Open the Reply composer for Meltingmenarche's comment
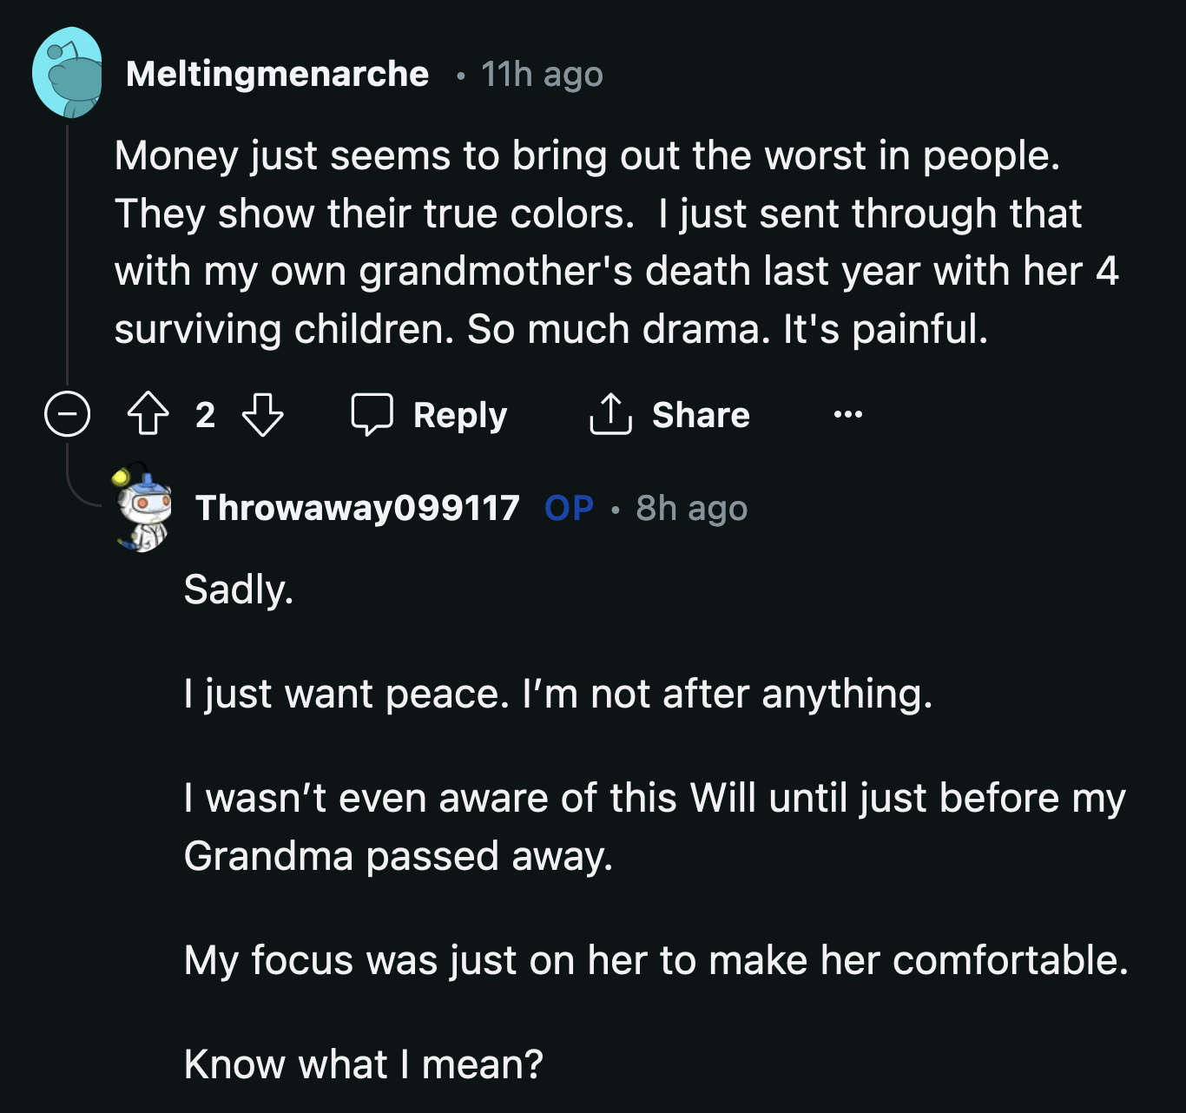Screen dimensions: 1186x1113 (x=431, y=414)
